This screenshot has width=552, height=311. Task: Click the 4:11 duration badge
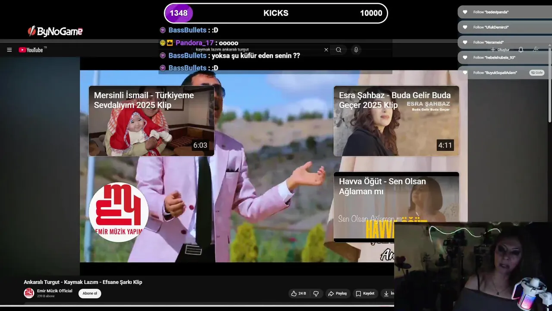click(445, 146)
